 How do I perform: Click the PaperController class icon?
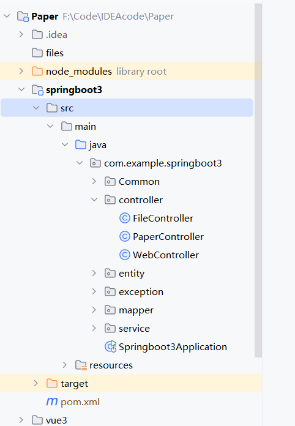(x=125, y=237)
